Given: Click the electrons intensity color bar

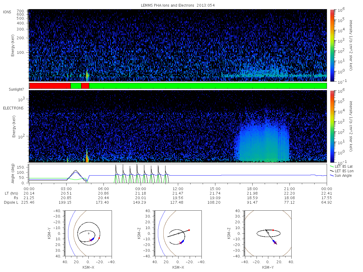Looking at the screenshot, I should (x=332, y=126).
